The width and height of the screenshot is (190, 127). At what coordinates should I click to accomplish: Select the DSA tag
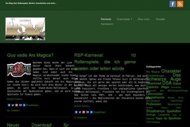(x=167, y=83)
